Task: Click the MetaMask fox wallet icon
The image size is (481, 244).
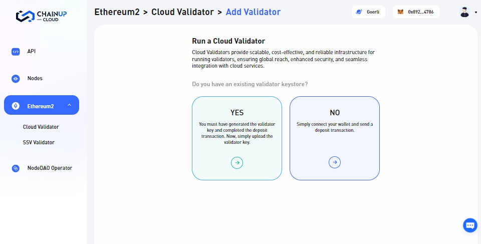Action: (x=400, y=12)
